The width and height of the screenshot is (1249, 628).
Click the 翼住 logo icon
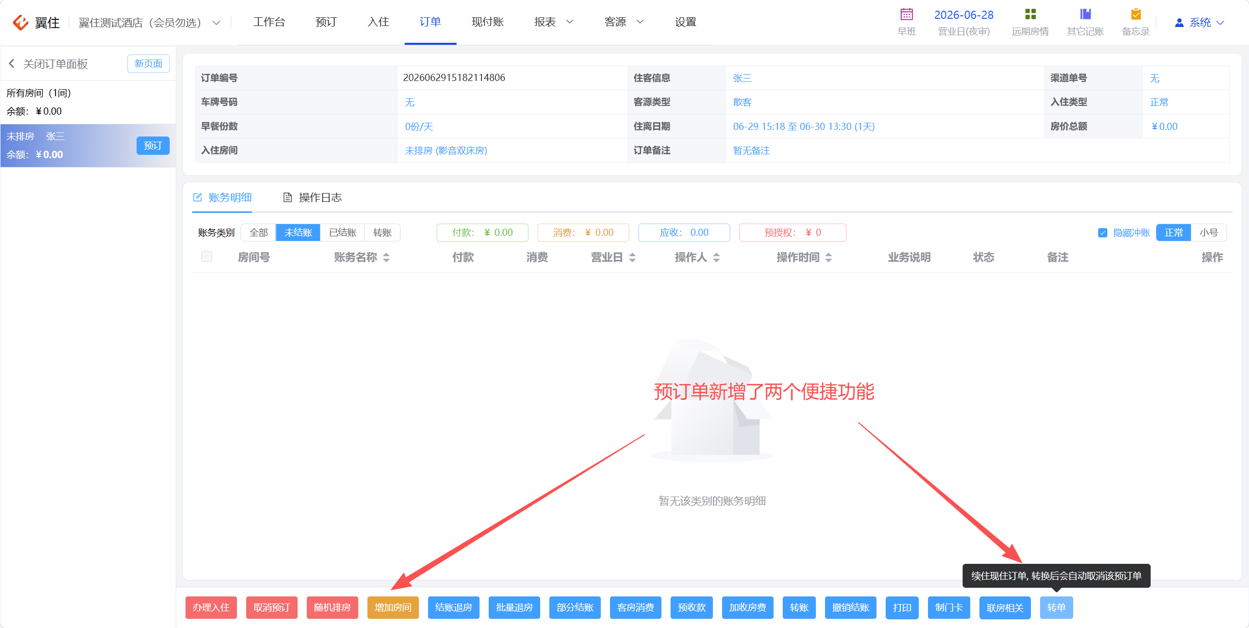pyautogui.click(x=20, y=22)
